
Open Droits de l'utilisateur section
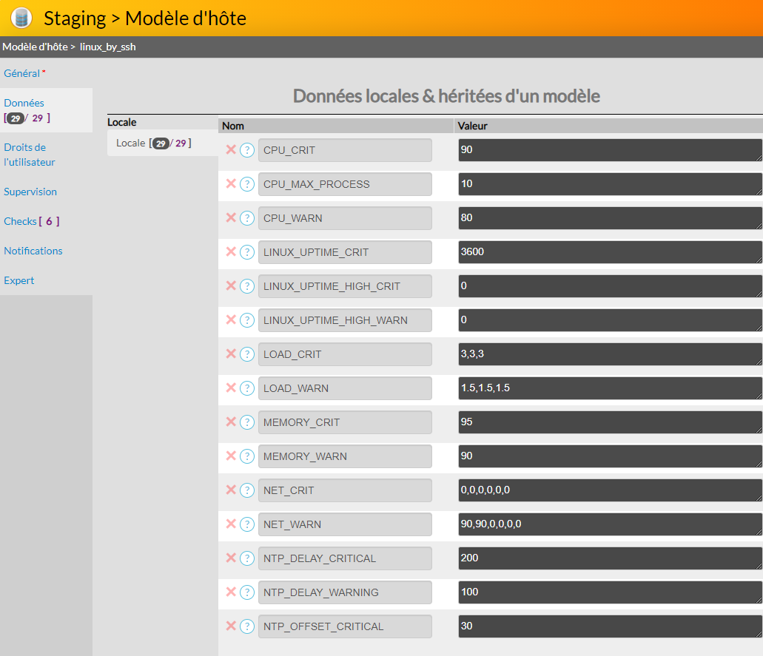[30, 155]
